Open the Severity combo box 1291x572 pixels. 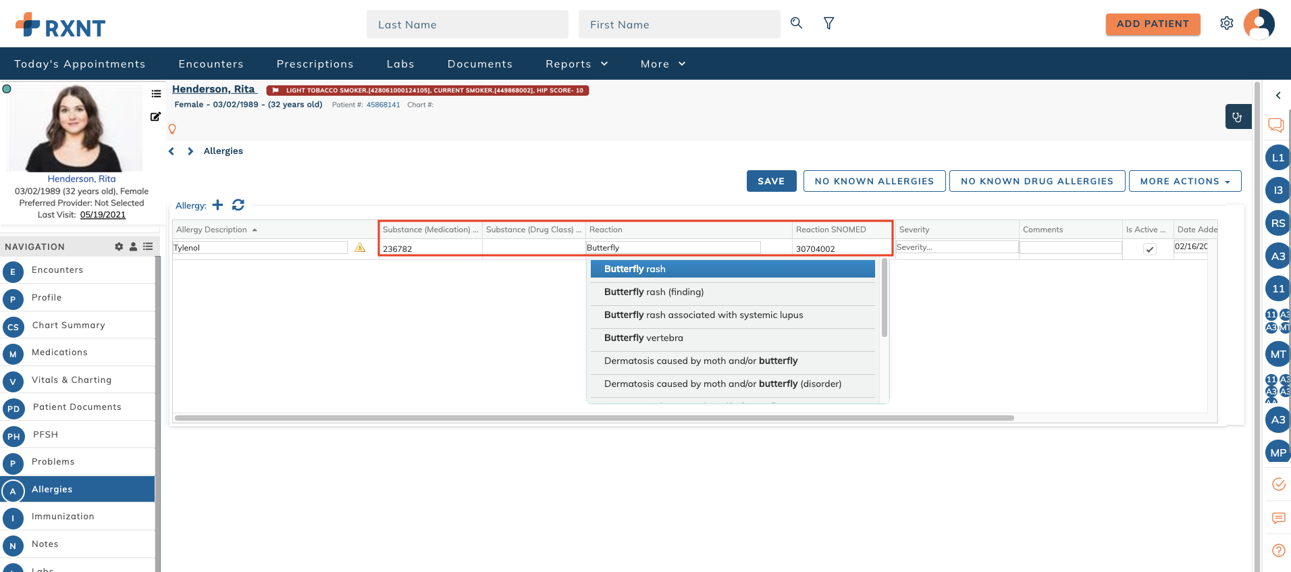[x=957, y=247]
